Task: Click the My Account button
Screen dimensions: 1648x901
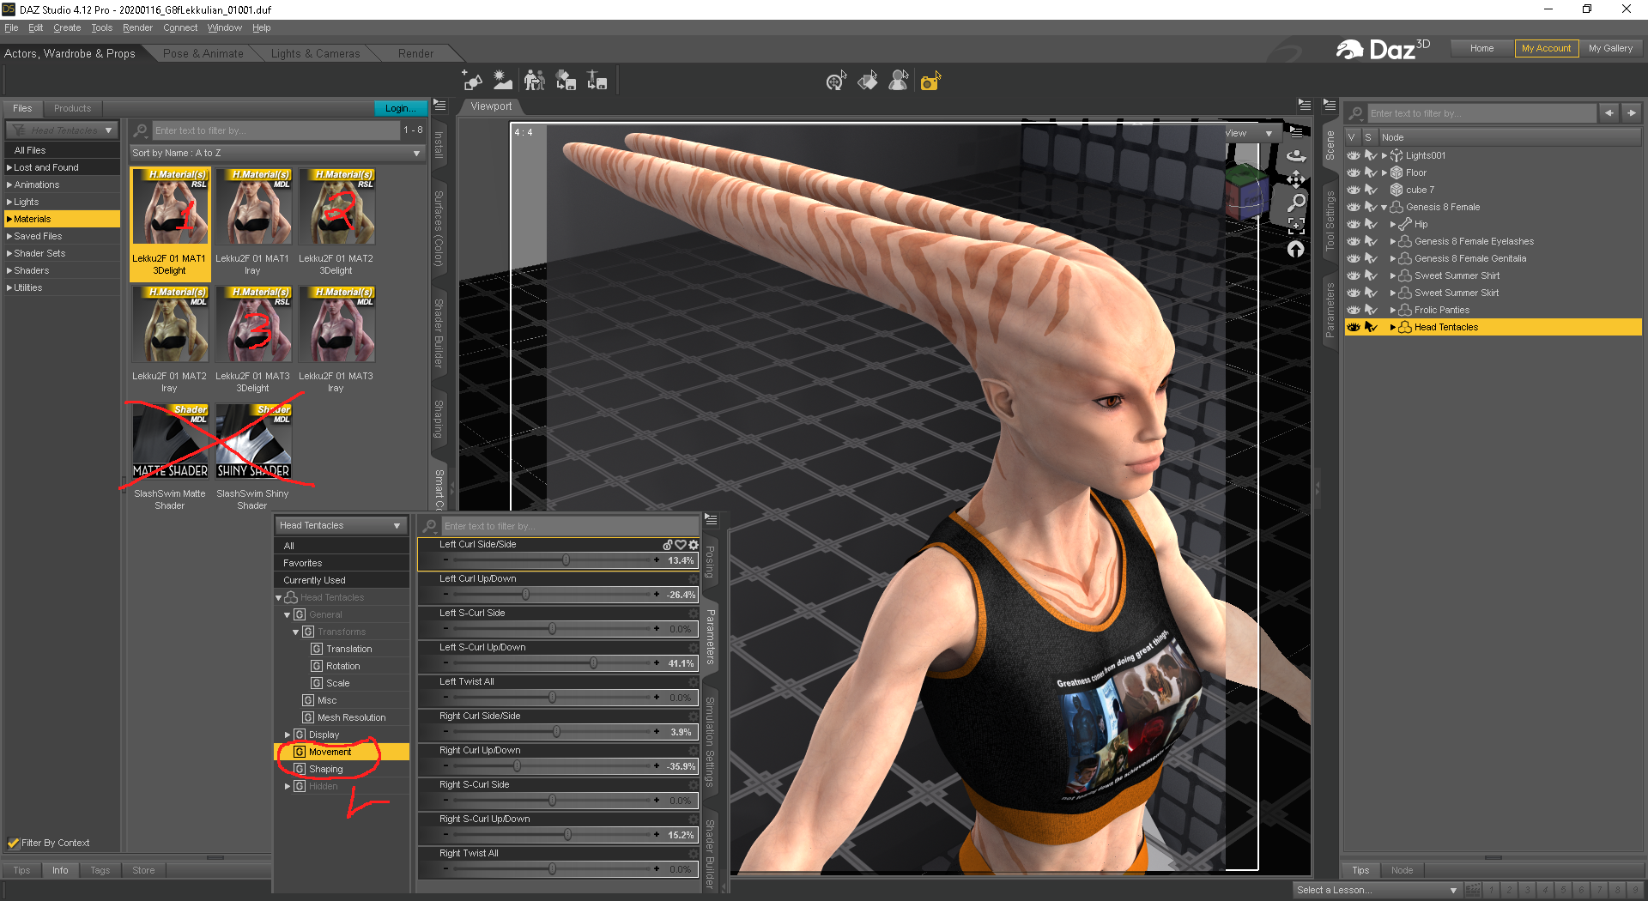Action: tap(1546, 48)
